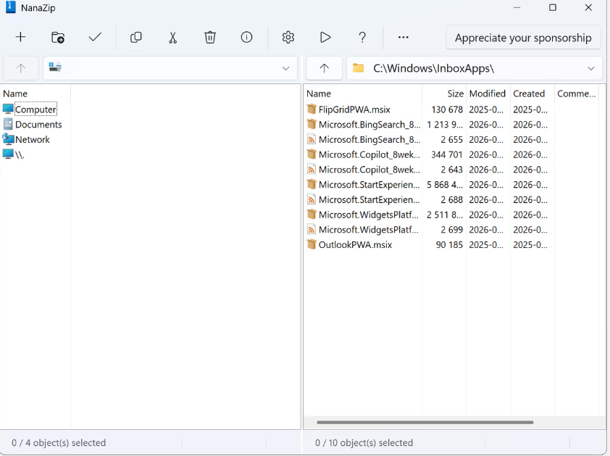
Task: Select Microsoft.Copilot row sized 2 643
Action: point(369,170)
